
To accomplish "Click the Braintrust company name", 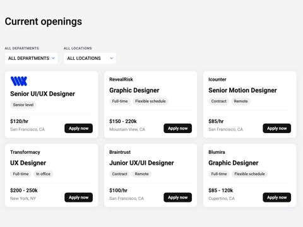I will 120,152.
